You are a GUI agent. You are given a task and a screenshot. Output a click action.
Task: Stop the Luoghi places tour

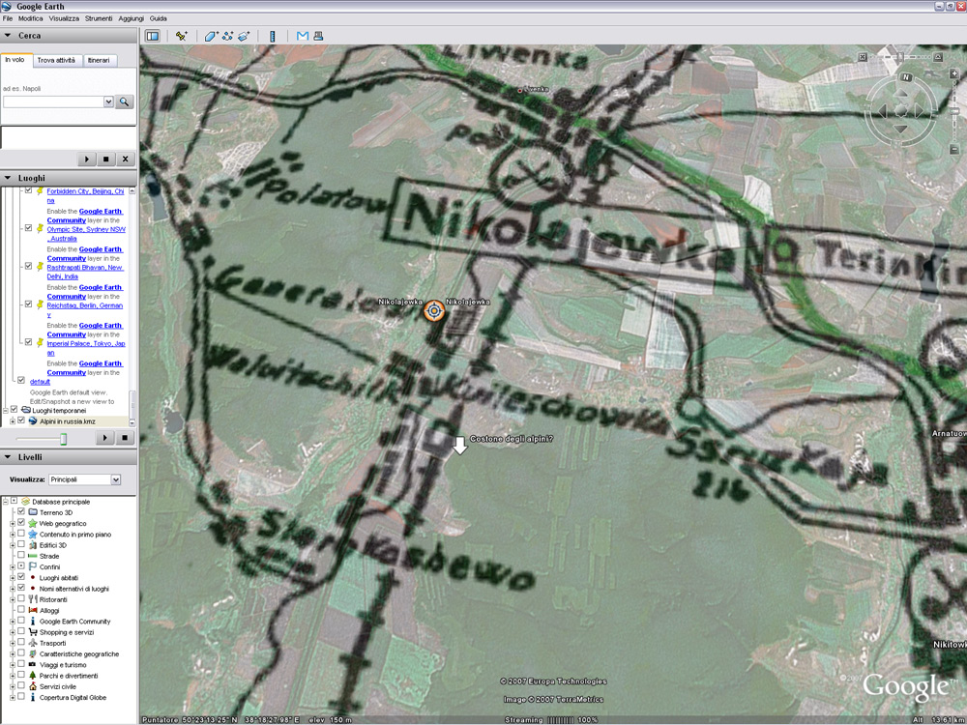click(125, 438)
